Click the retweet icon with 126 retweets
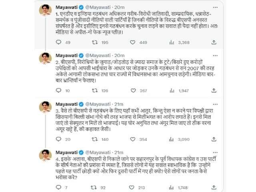This screenshot has height=192, width=256. click(x=94, y=91)
